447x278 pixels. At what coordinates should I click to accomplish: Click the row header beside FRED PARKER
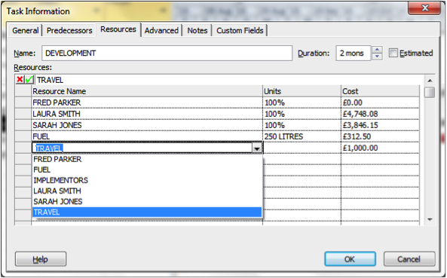(x=23, y=102)
